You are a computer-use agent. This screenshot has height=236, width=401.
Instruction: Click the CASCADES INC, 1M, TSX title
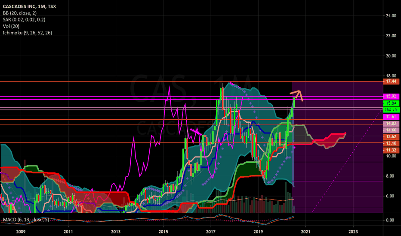coord(29,6)
